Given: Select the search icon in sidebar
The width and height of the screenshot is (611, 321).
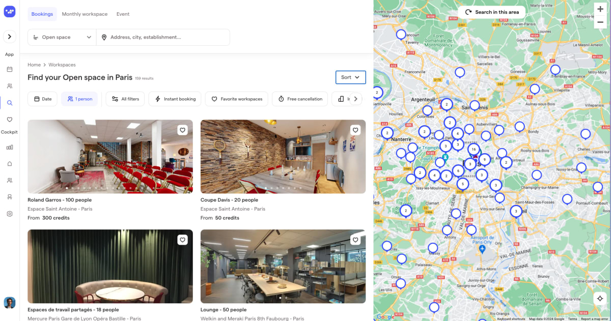Looking at the screenshot, I should 10,103.
